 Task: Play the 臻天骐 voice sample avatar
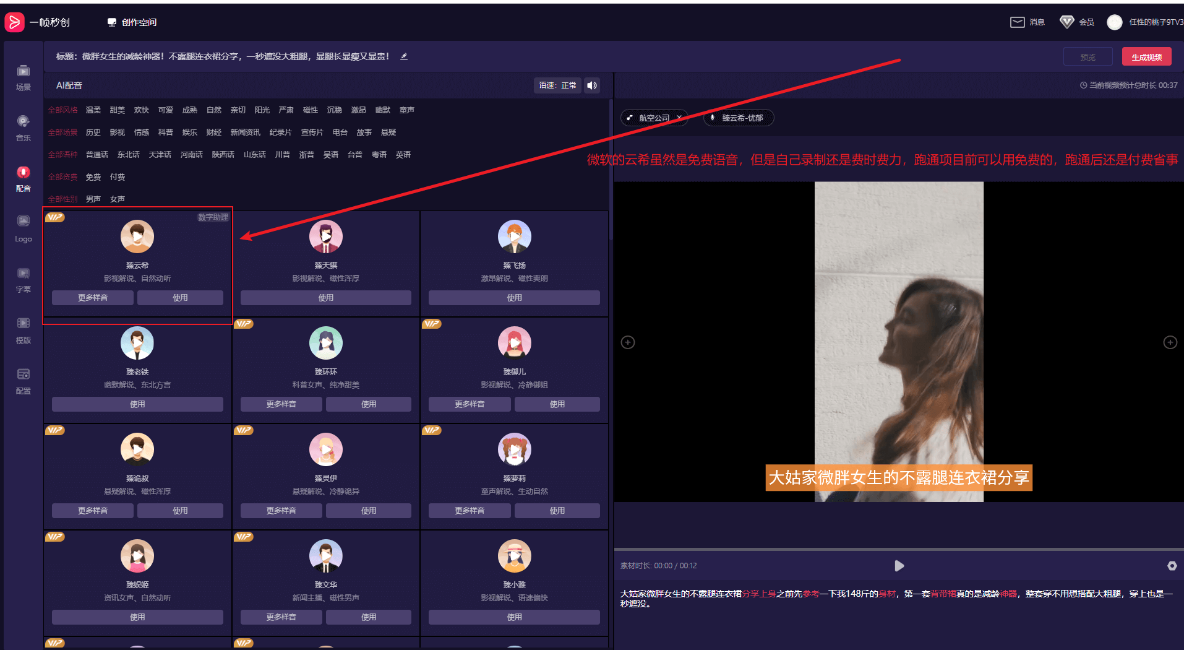pyautogui.click(x=326, y=236)
